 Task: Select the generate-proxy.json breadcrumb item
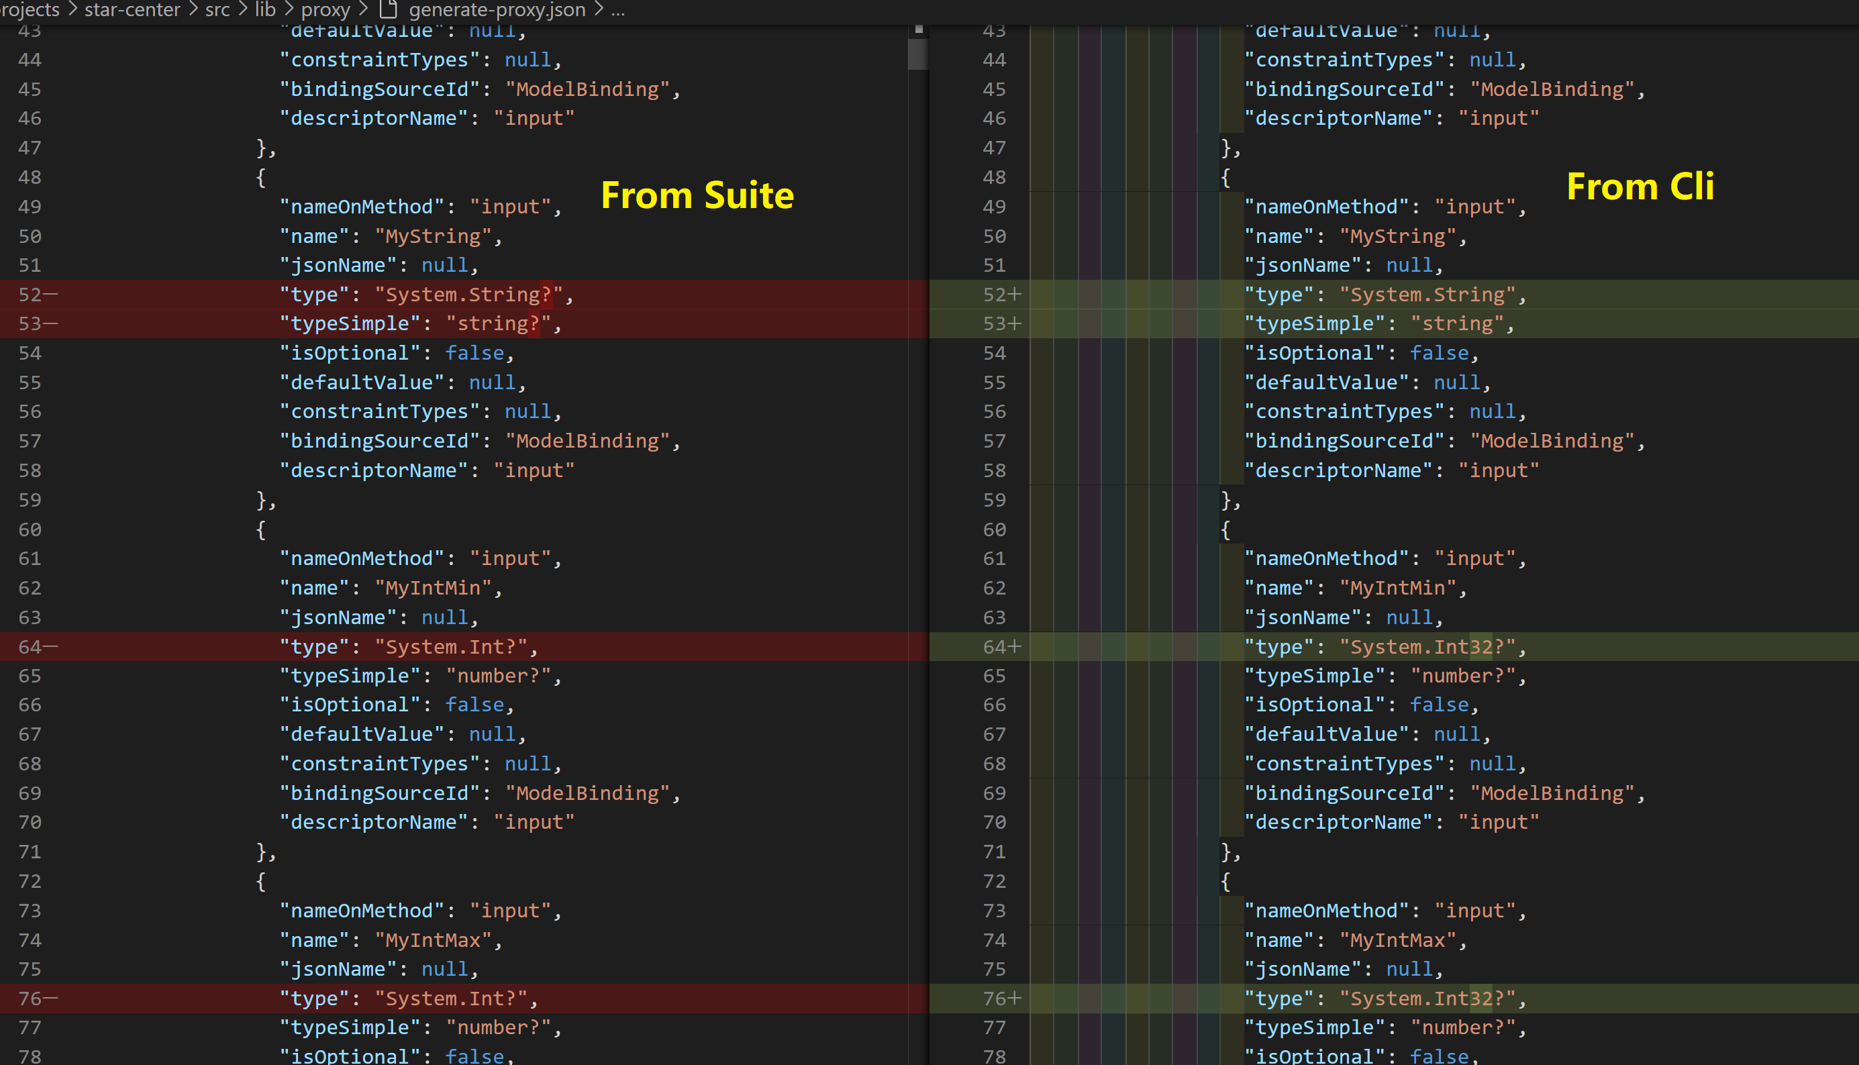pyautogui.click(x=497, y=9)
